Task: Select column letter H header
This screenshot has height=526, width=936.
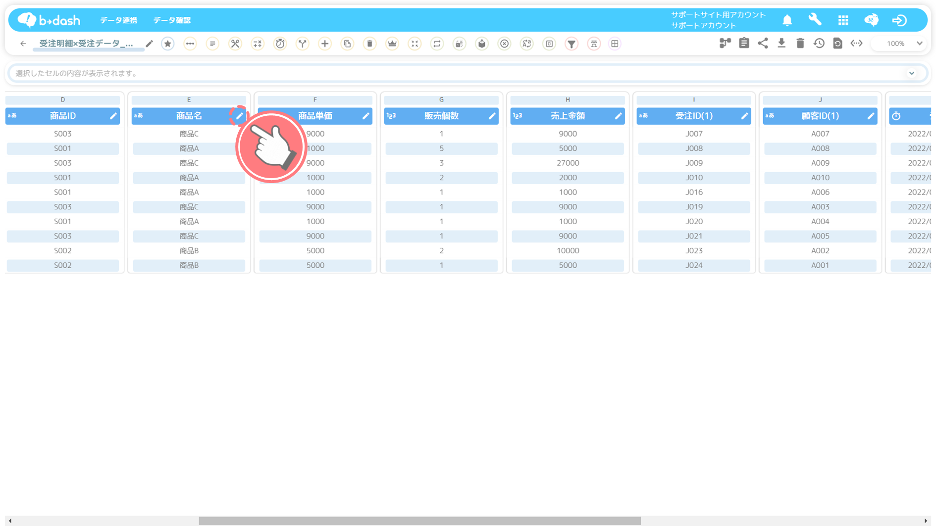Action: point(568,100)
